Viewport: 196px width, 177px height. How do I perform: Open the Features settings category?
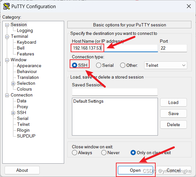(x=25, y=54)
